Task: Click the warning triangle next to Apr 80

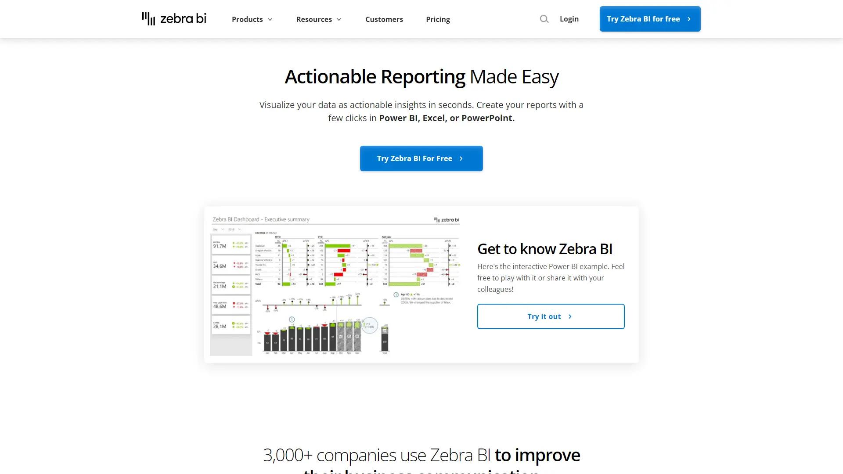Action: click(412, 294)
